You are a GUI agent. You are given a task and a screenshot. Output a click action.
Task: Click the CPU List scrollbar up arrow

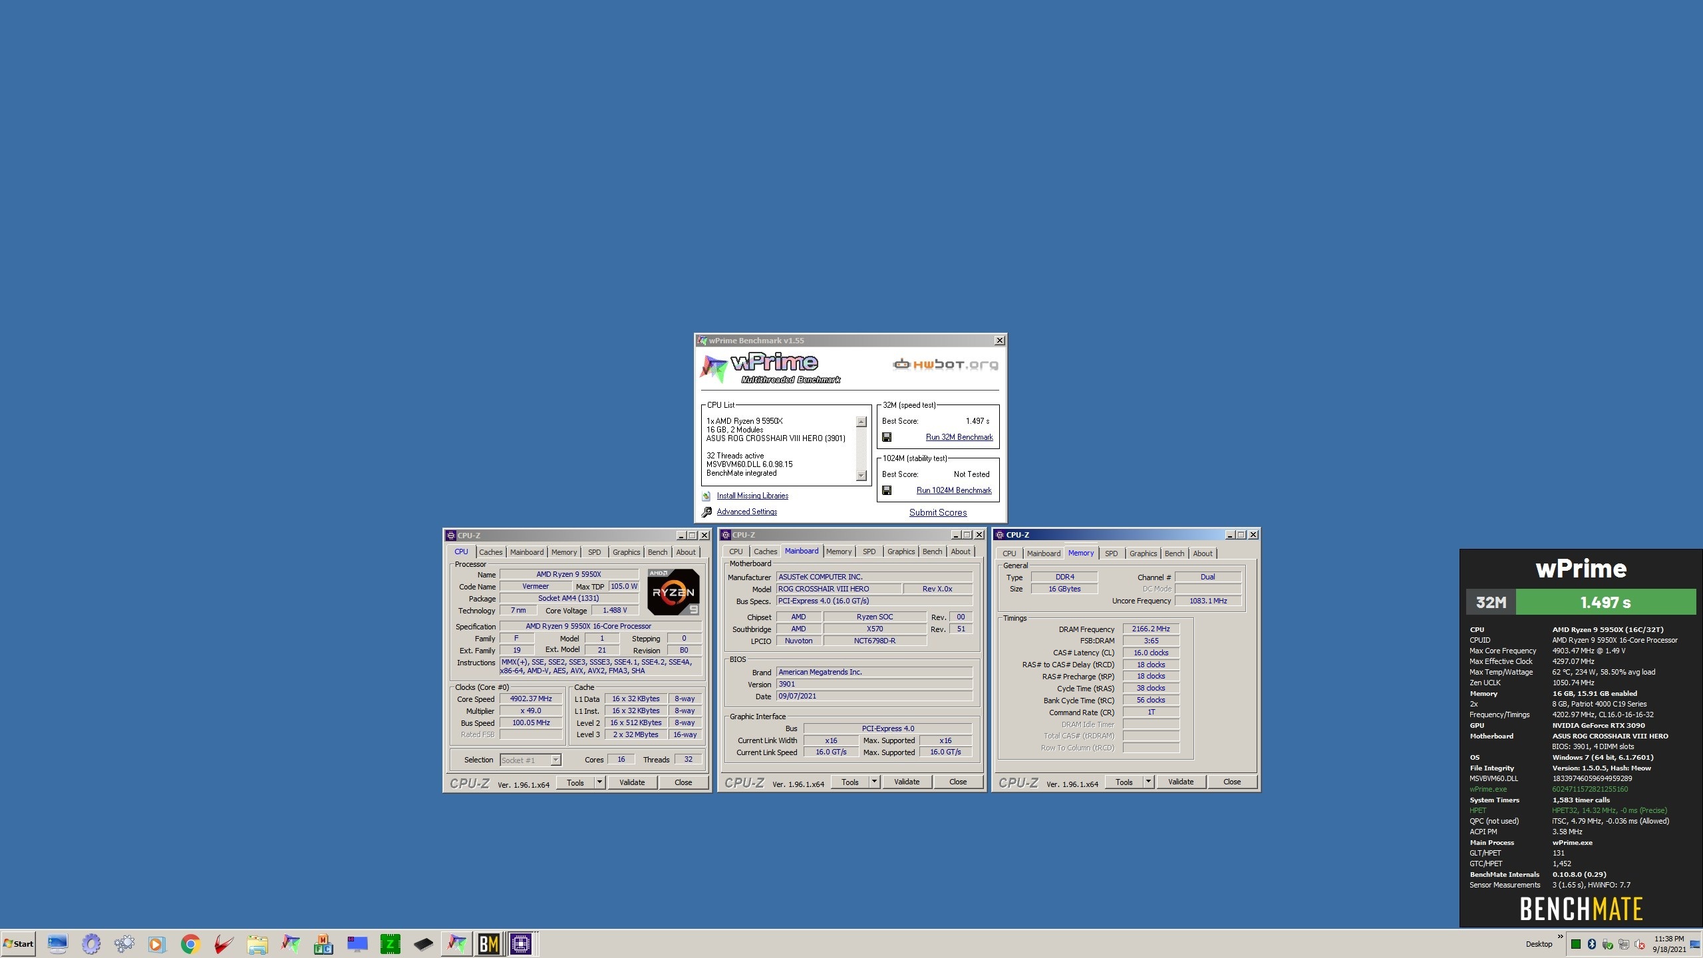point(861,422)
